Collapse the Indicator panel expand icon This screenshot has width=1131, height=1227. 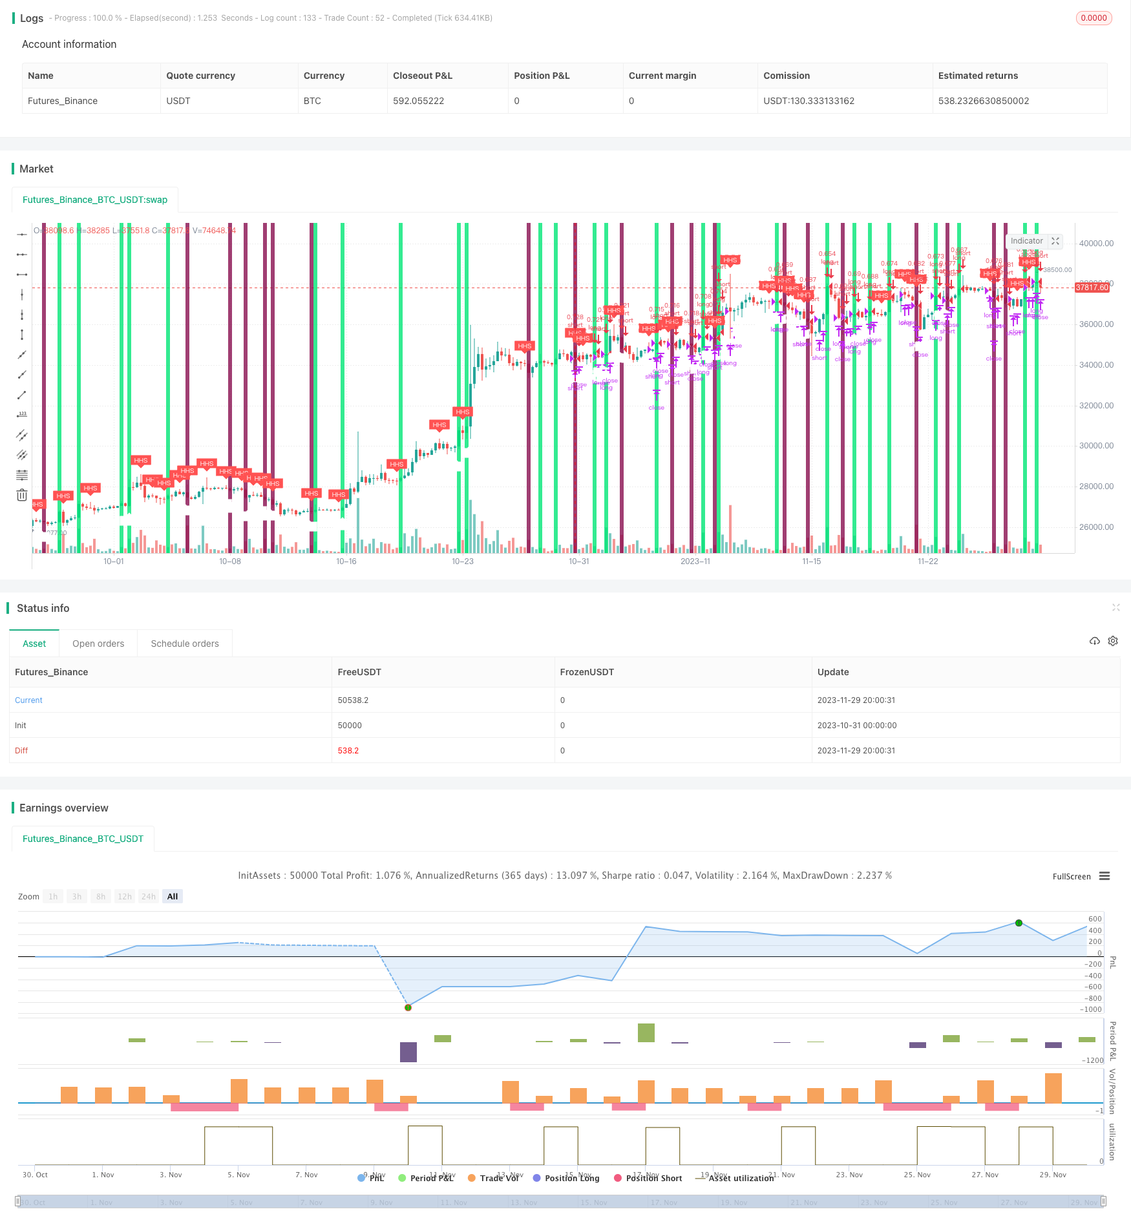(x=1055, y=241)
